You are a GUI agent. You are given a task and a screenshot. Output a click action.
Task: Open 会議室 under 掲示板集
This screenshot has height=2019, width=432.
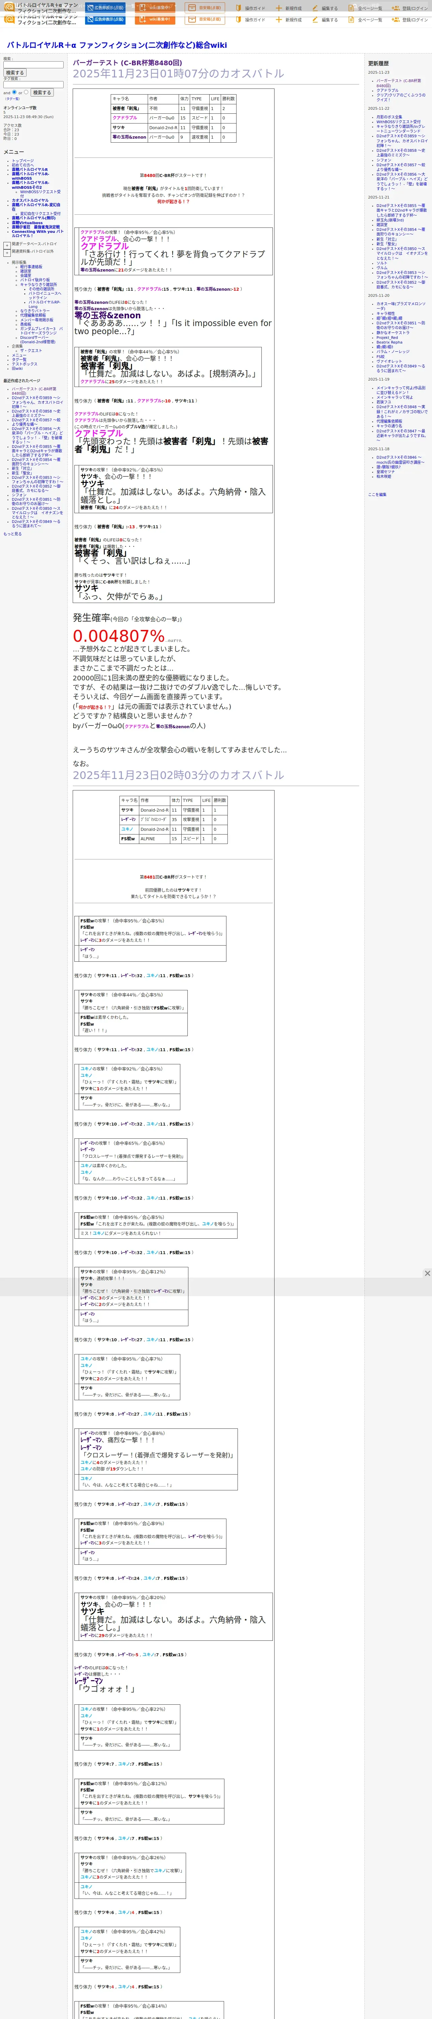pyautogui.click(x=26, y=275)
